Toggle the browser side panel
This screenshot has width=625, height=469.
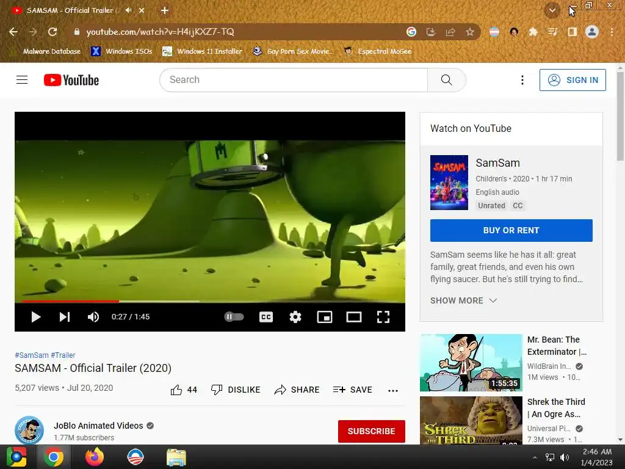[x=572, y=32]
